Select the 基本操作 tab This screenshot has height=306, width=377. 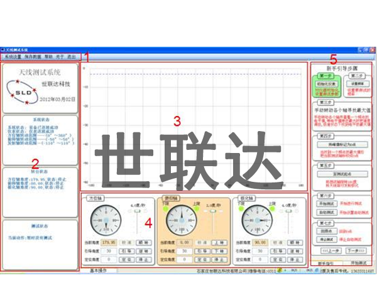pos(99,270)
